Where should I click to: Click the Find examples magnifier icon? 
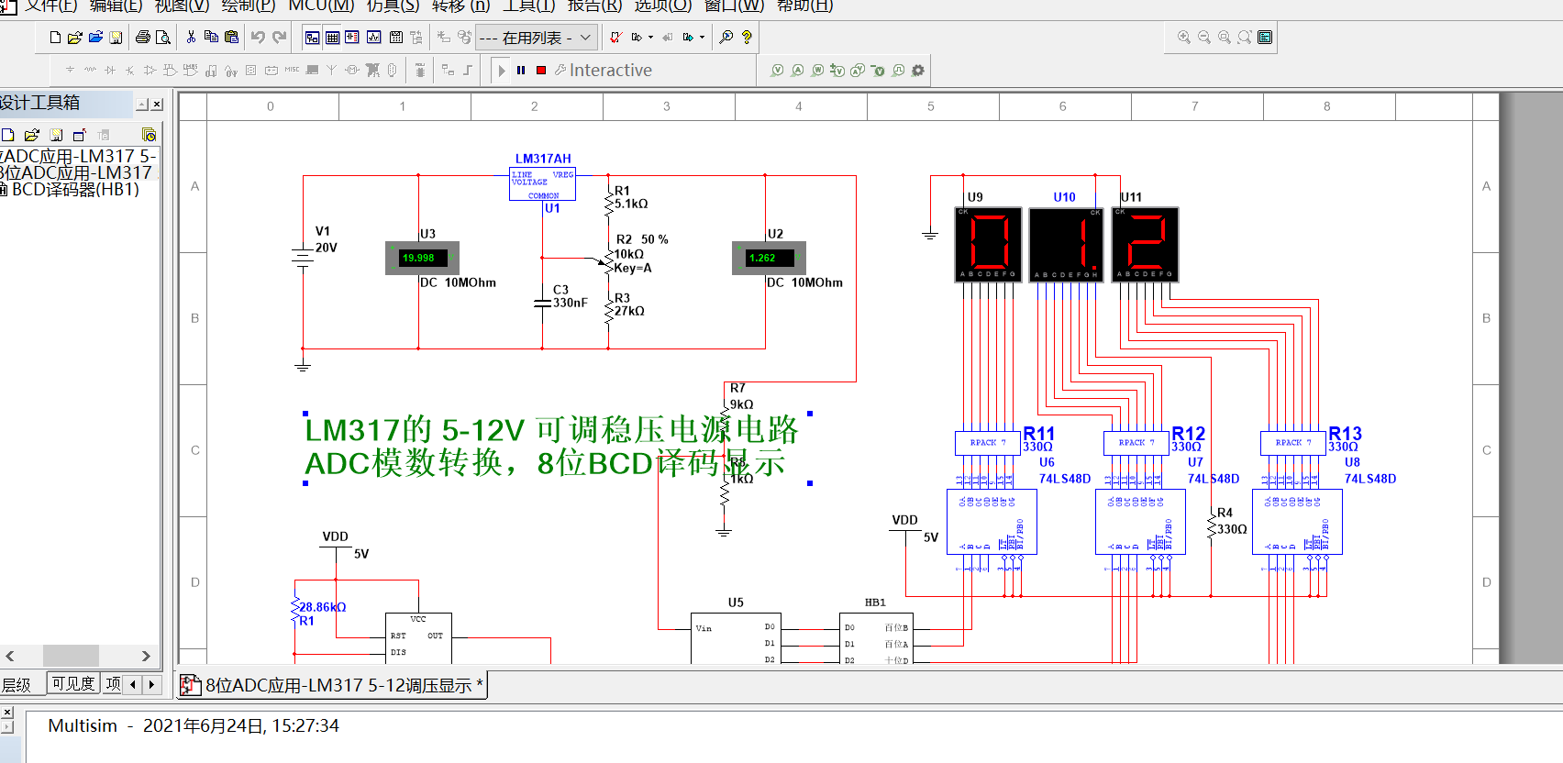726,38
